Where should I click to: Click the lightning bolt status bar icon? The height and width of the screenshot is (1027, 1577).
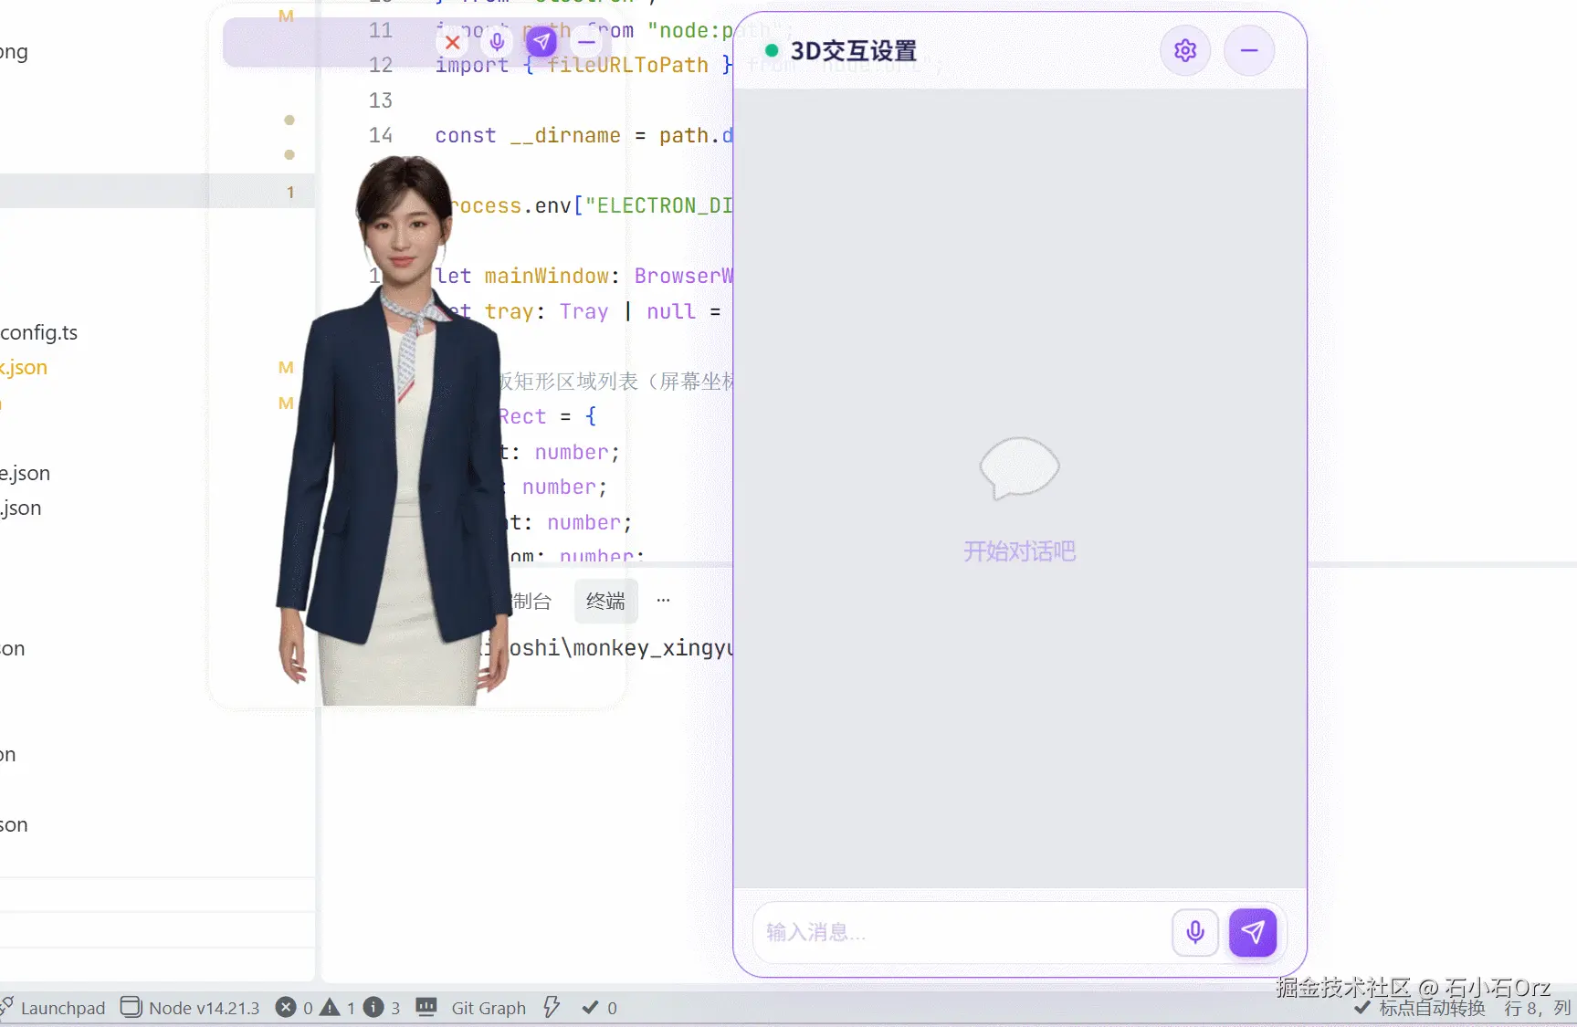click(552, 1008)
